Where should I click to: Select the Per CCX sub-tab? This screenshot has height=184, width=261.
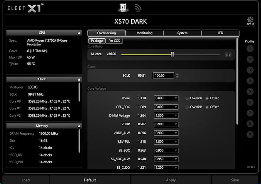pyautogui.click(x=114, y=41)
